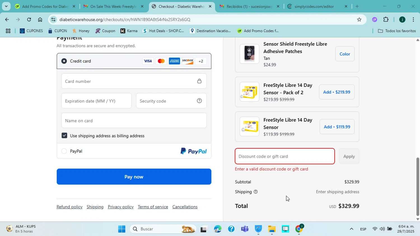
Task: Apply the discount code
Action: pyautogui.click(x=349, y=156)
